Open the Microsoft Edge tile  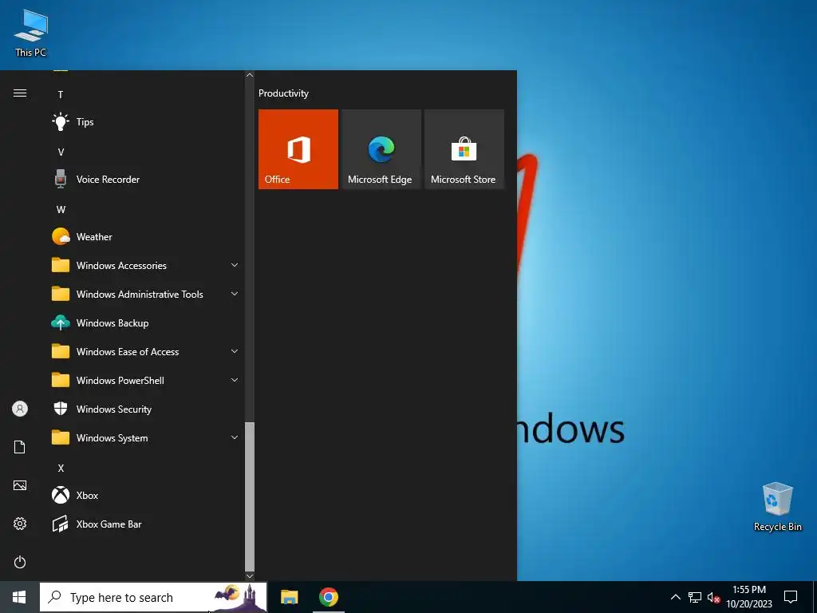[381, 149]
